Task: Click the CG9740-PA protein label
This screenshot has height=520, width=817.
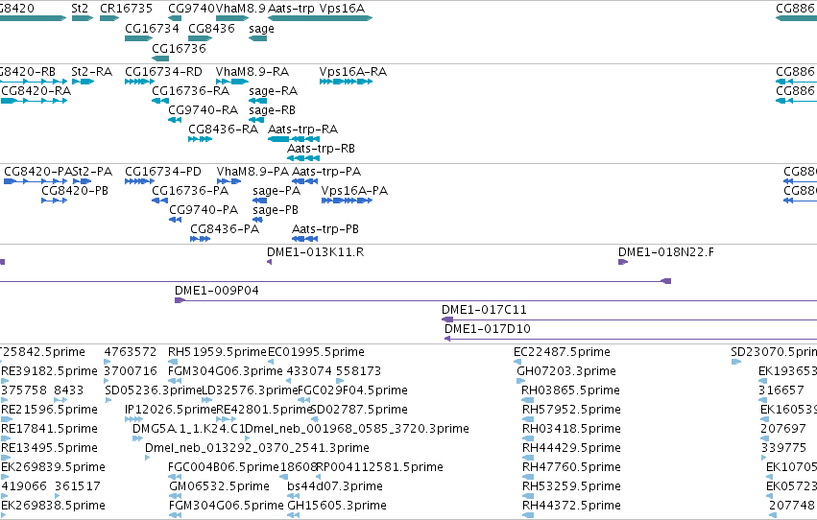Action: pyautogui.click(x=204, y=210)
